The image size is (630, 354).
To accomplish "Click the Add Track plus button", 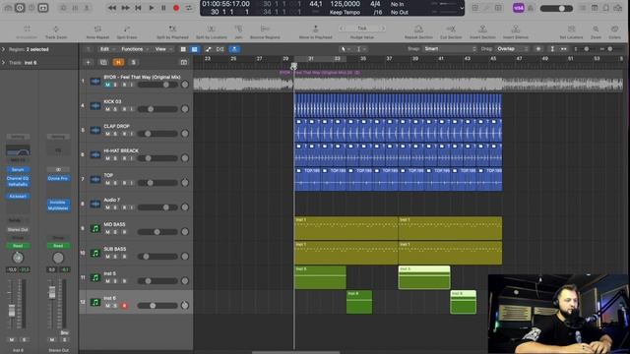I will click(88, 62).
